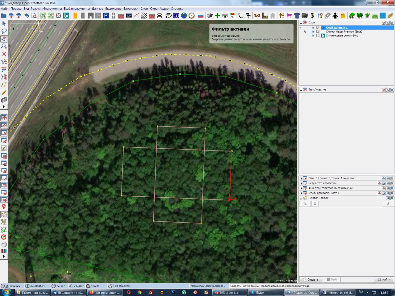Screen dimensions: 395x296
Task: Open the Файл menu
Action: click(5, 9)
